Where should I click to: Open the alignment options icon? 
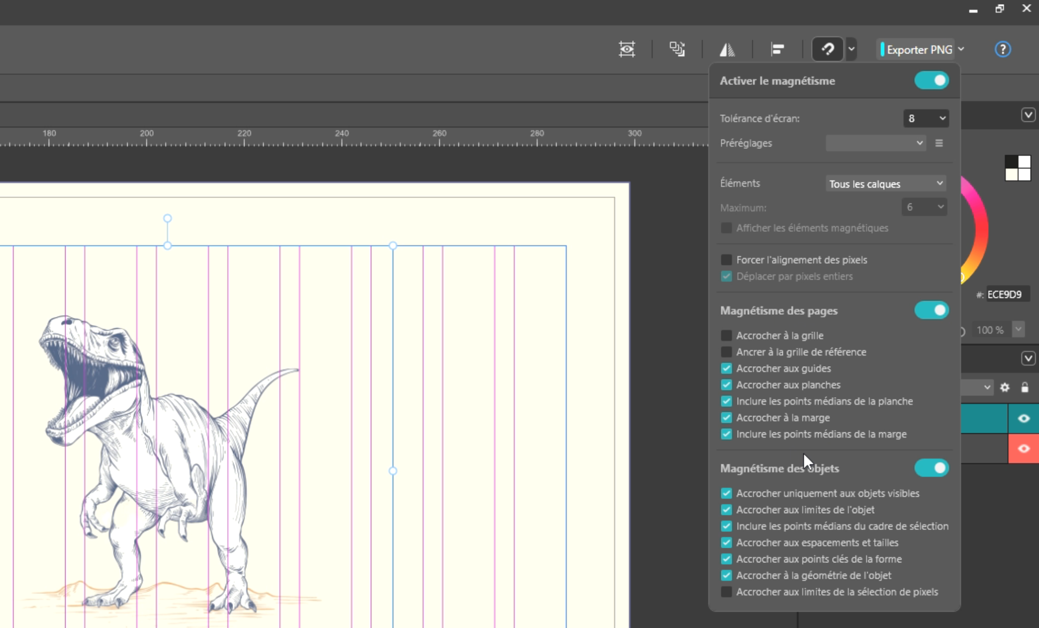tap(778, 49)
